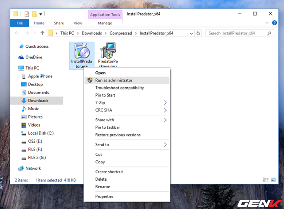This screenshot has width=284, height=209.
Task: Expand the 7-Zip submenu
Action: 166,103
